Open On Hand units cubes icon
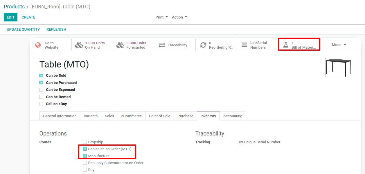Image resolution: width=365 pixels, height=174 pixels. pyautogui.click(x=79, y=45)
